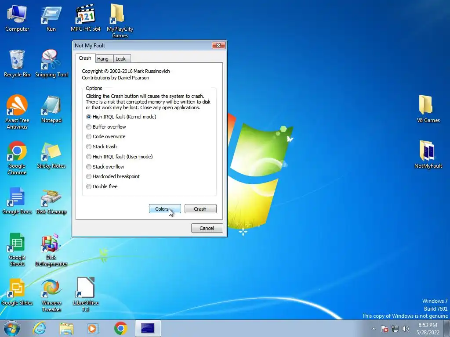Open the volume speaker tray icon

406,329
